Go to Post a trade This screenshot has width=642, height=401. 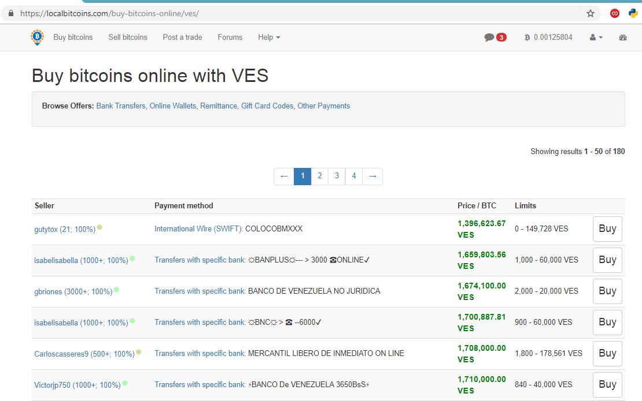pos(183,37)
